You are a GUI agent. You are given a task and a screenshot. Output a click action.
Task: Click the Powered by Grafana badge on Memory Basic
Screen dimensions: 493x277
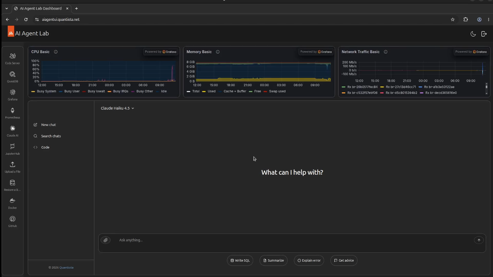click(x=316, y=52)
